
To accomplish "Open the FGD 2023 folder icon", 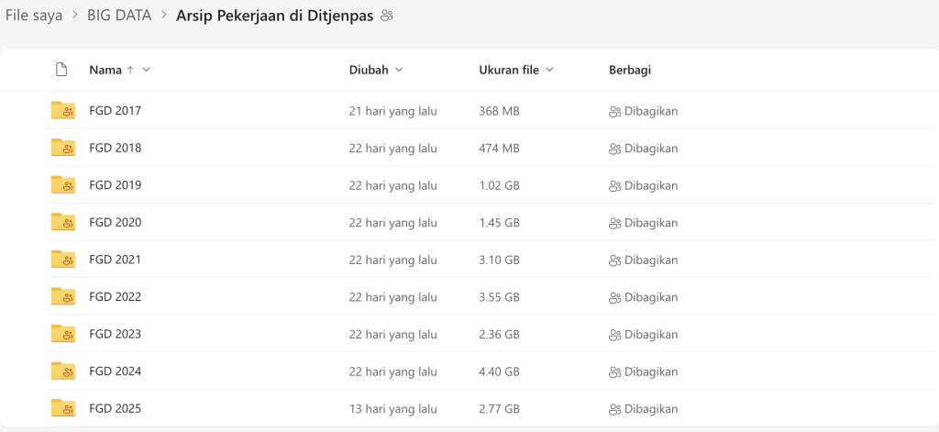I will 63,334.
